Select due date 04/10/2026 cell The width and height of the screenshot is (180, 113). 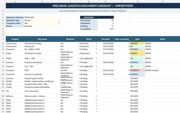pyautogui.click(x=106, y=44)
